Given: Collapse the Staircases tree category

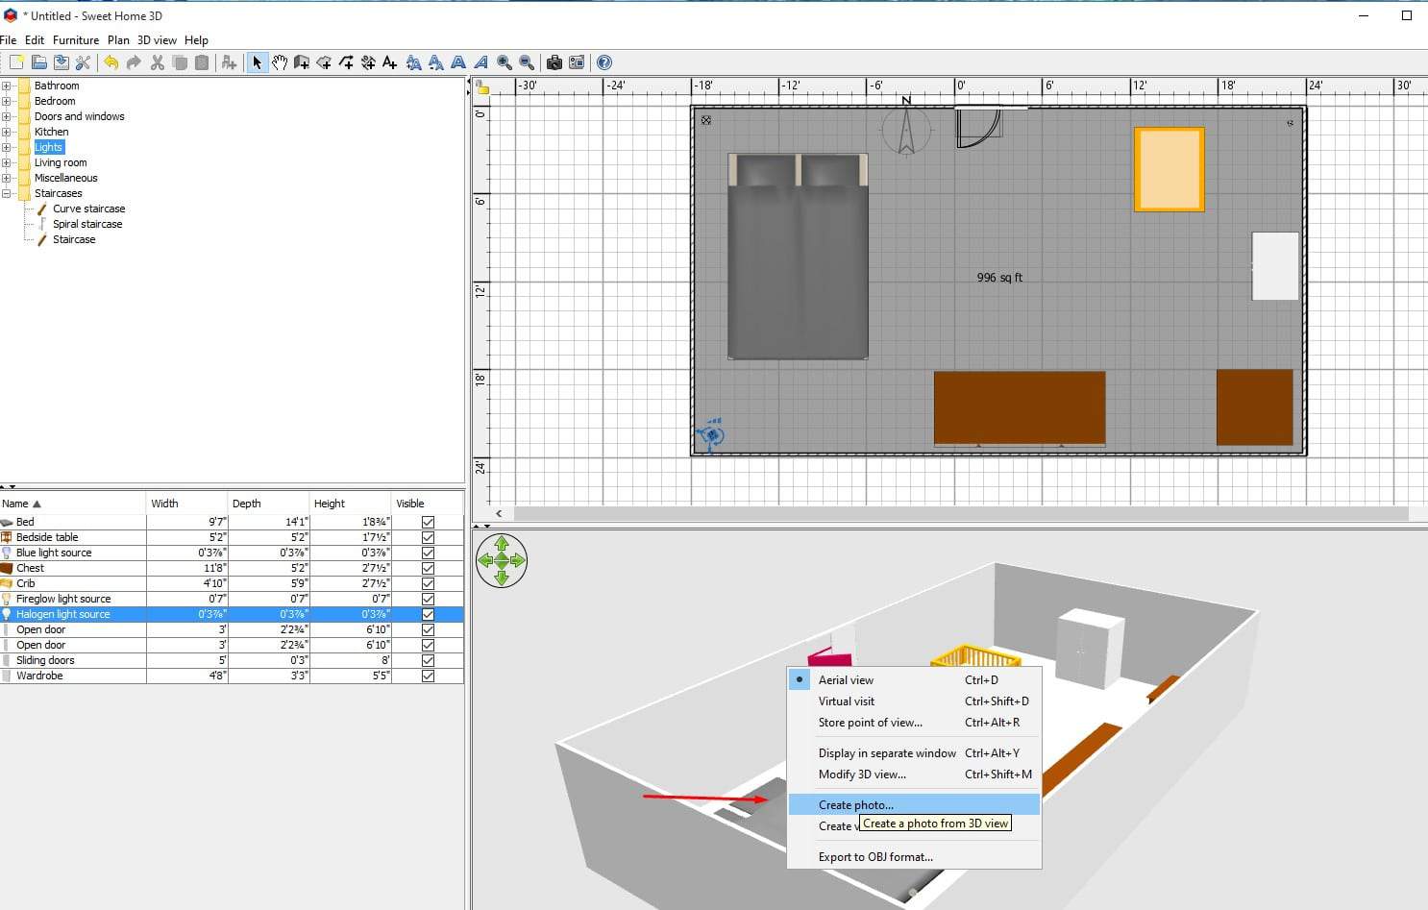Looking at the screenshot, I should [x=7, y=193].
